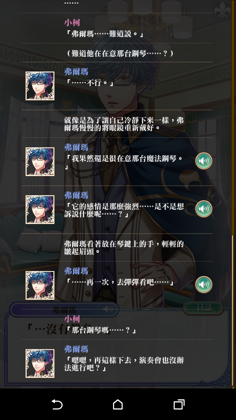Image resolution: width=236 pixels, height=420 pixels.
Task: Select inner thought '難道他在在意那台鋼琴'
Action: pos(117,53)
